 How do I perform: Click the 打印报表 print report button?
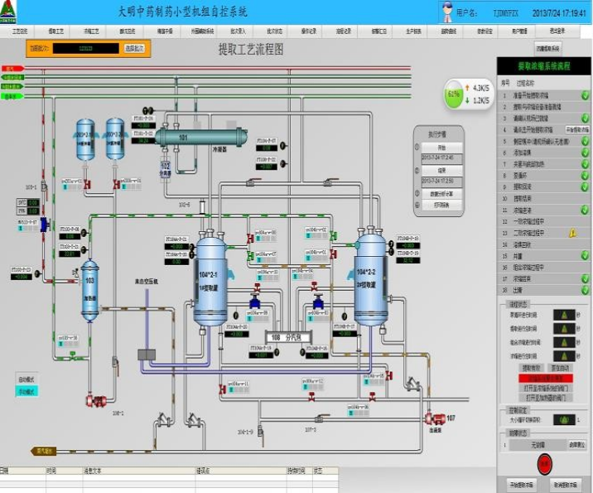[441, 205]
